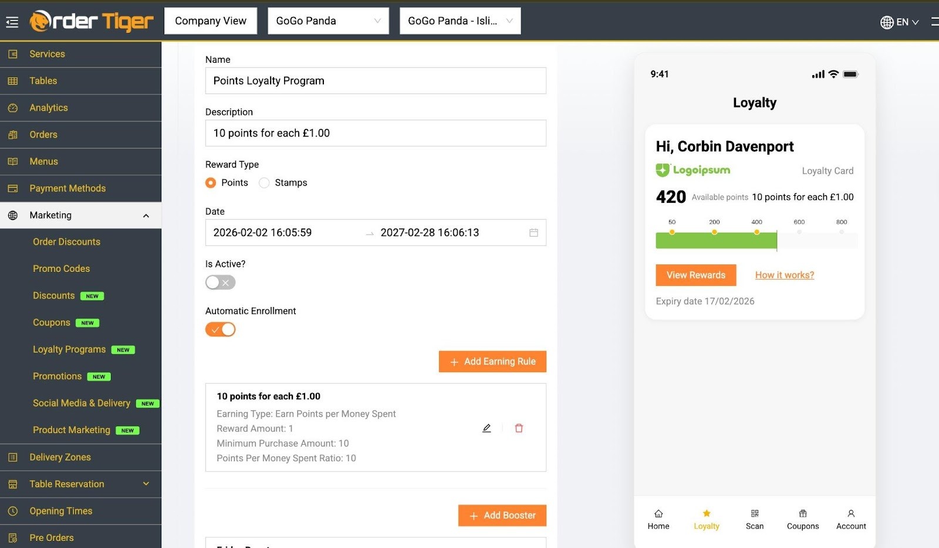Viewport: 939px width, 548px height.
Task: Click the Orders sidebar icon
Action: coord(13,135)
